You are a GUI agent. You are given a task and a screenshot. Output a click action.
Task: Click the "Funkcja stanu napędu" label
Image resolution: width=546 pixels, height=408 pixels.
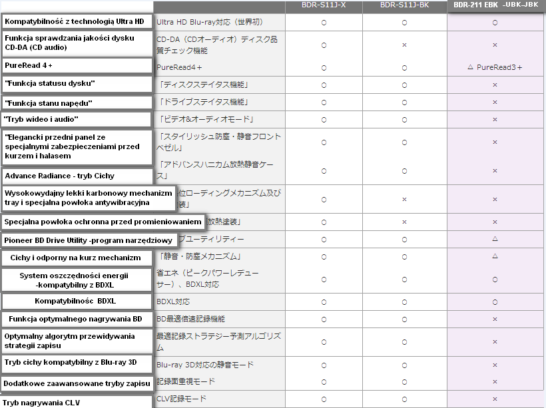click(x=77, y=103)
